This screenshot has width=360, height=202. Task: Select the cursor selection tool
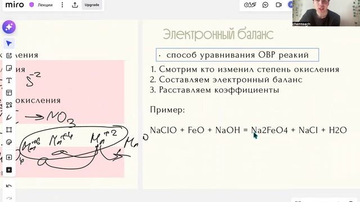[9, 43]
